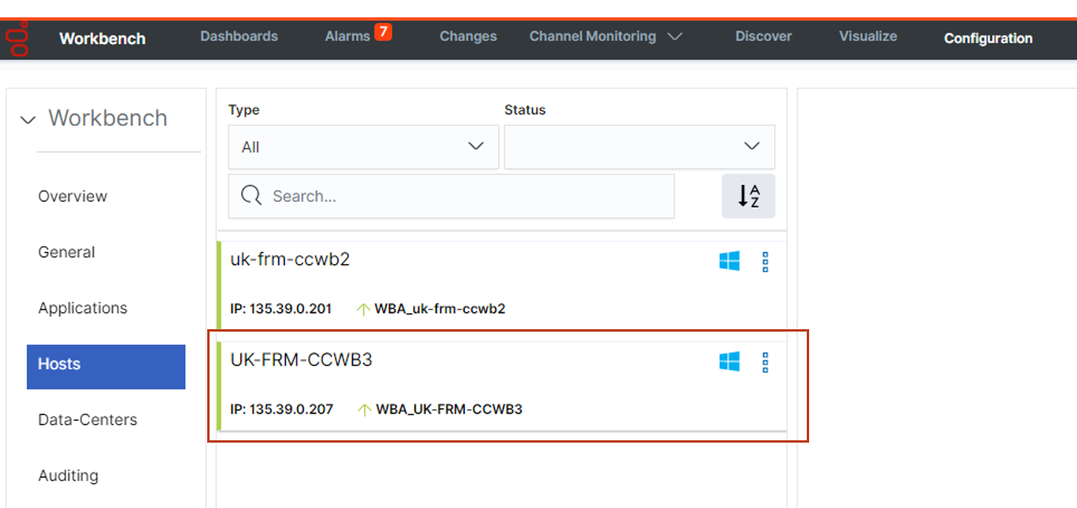Screen dimensions: 1077x508
Task: Click Windows icon on UK-FRM-CCWB3 host
Action: point(730,362)
